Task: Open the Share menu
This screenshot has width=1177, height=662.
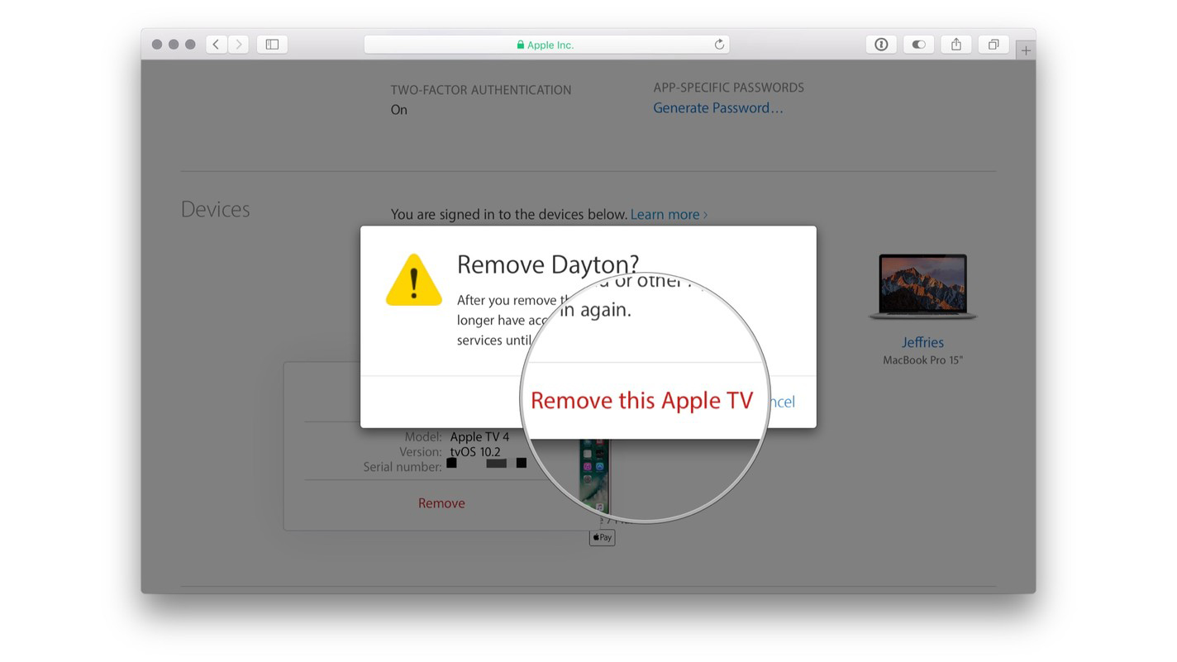Action: click(x=956, y=45)
